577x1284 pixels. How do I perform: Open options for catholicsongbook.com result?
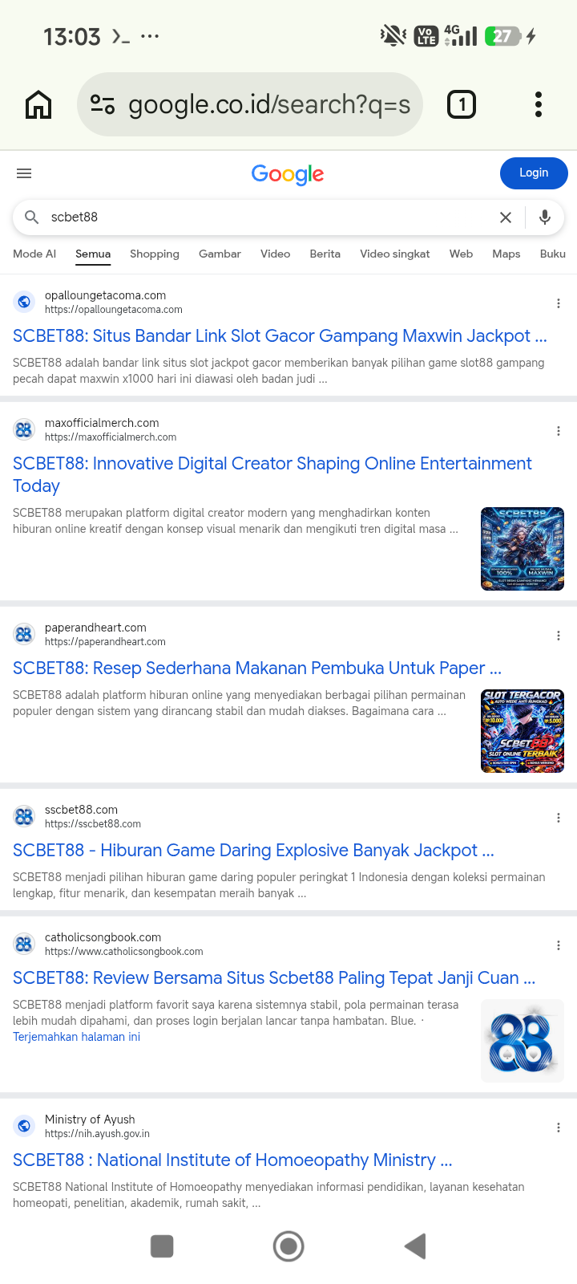click(x=559, y=945)
